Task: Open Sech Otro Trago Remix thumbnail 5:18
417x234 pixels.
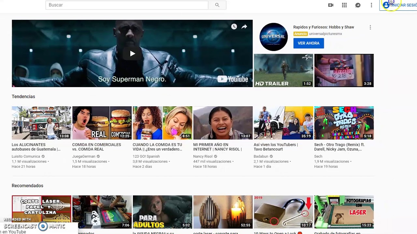Action: pos(344,123)
